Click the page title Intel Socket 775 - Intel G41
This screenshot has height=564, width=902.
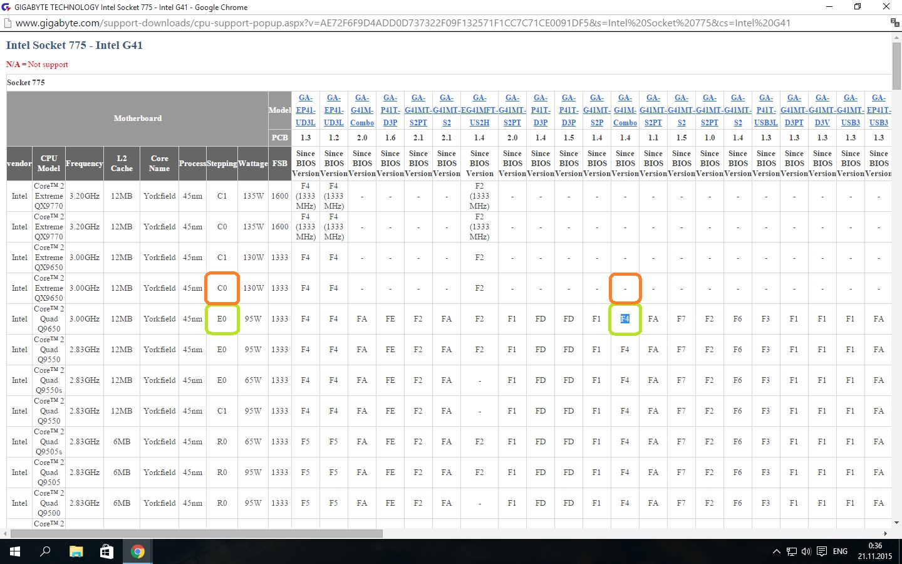(x=75, y=45)
